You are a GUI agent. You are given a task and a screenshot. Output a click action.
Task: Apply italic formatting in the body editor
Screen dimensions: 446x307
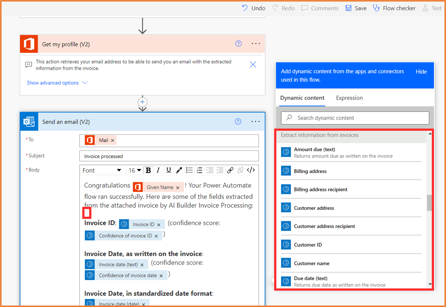tap(158, 170)
